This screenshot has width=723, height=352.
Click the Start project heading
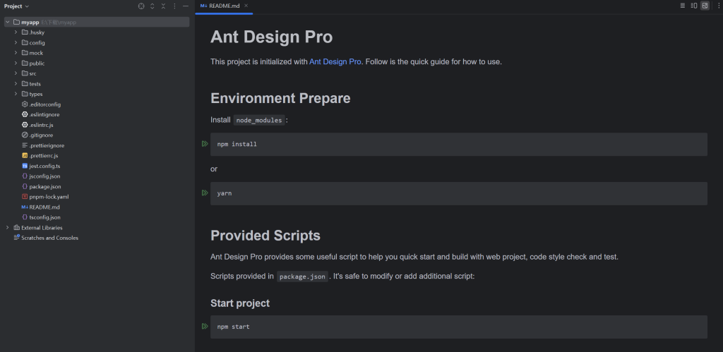(x=240, y=303)
